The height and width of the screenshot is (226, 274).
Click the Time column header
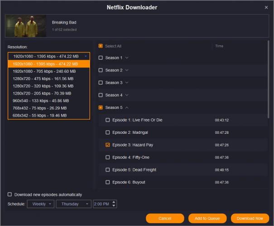click(x=219, y=46)
